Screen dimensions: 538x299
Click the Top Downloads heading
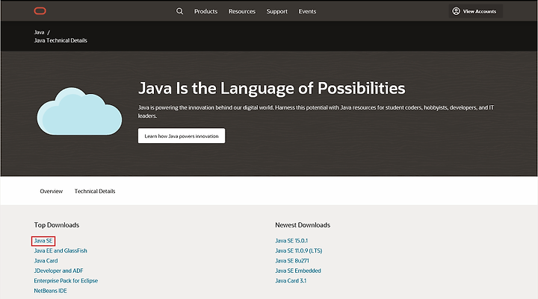[x=57, y=225]
